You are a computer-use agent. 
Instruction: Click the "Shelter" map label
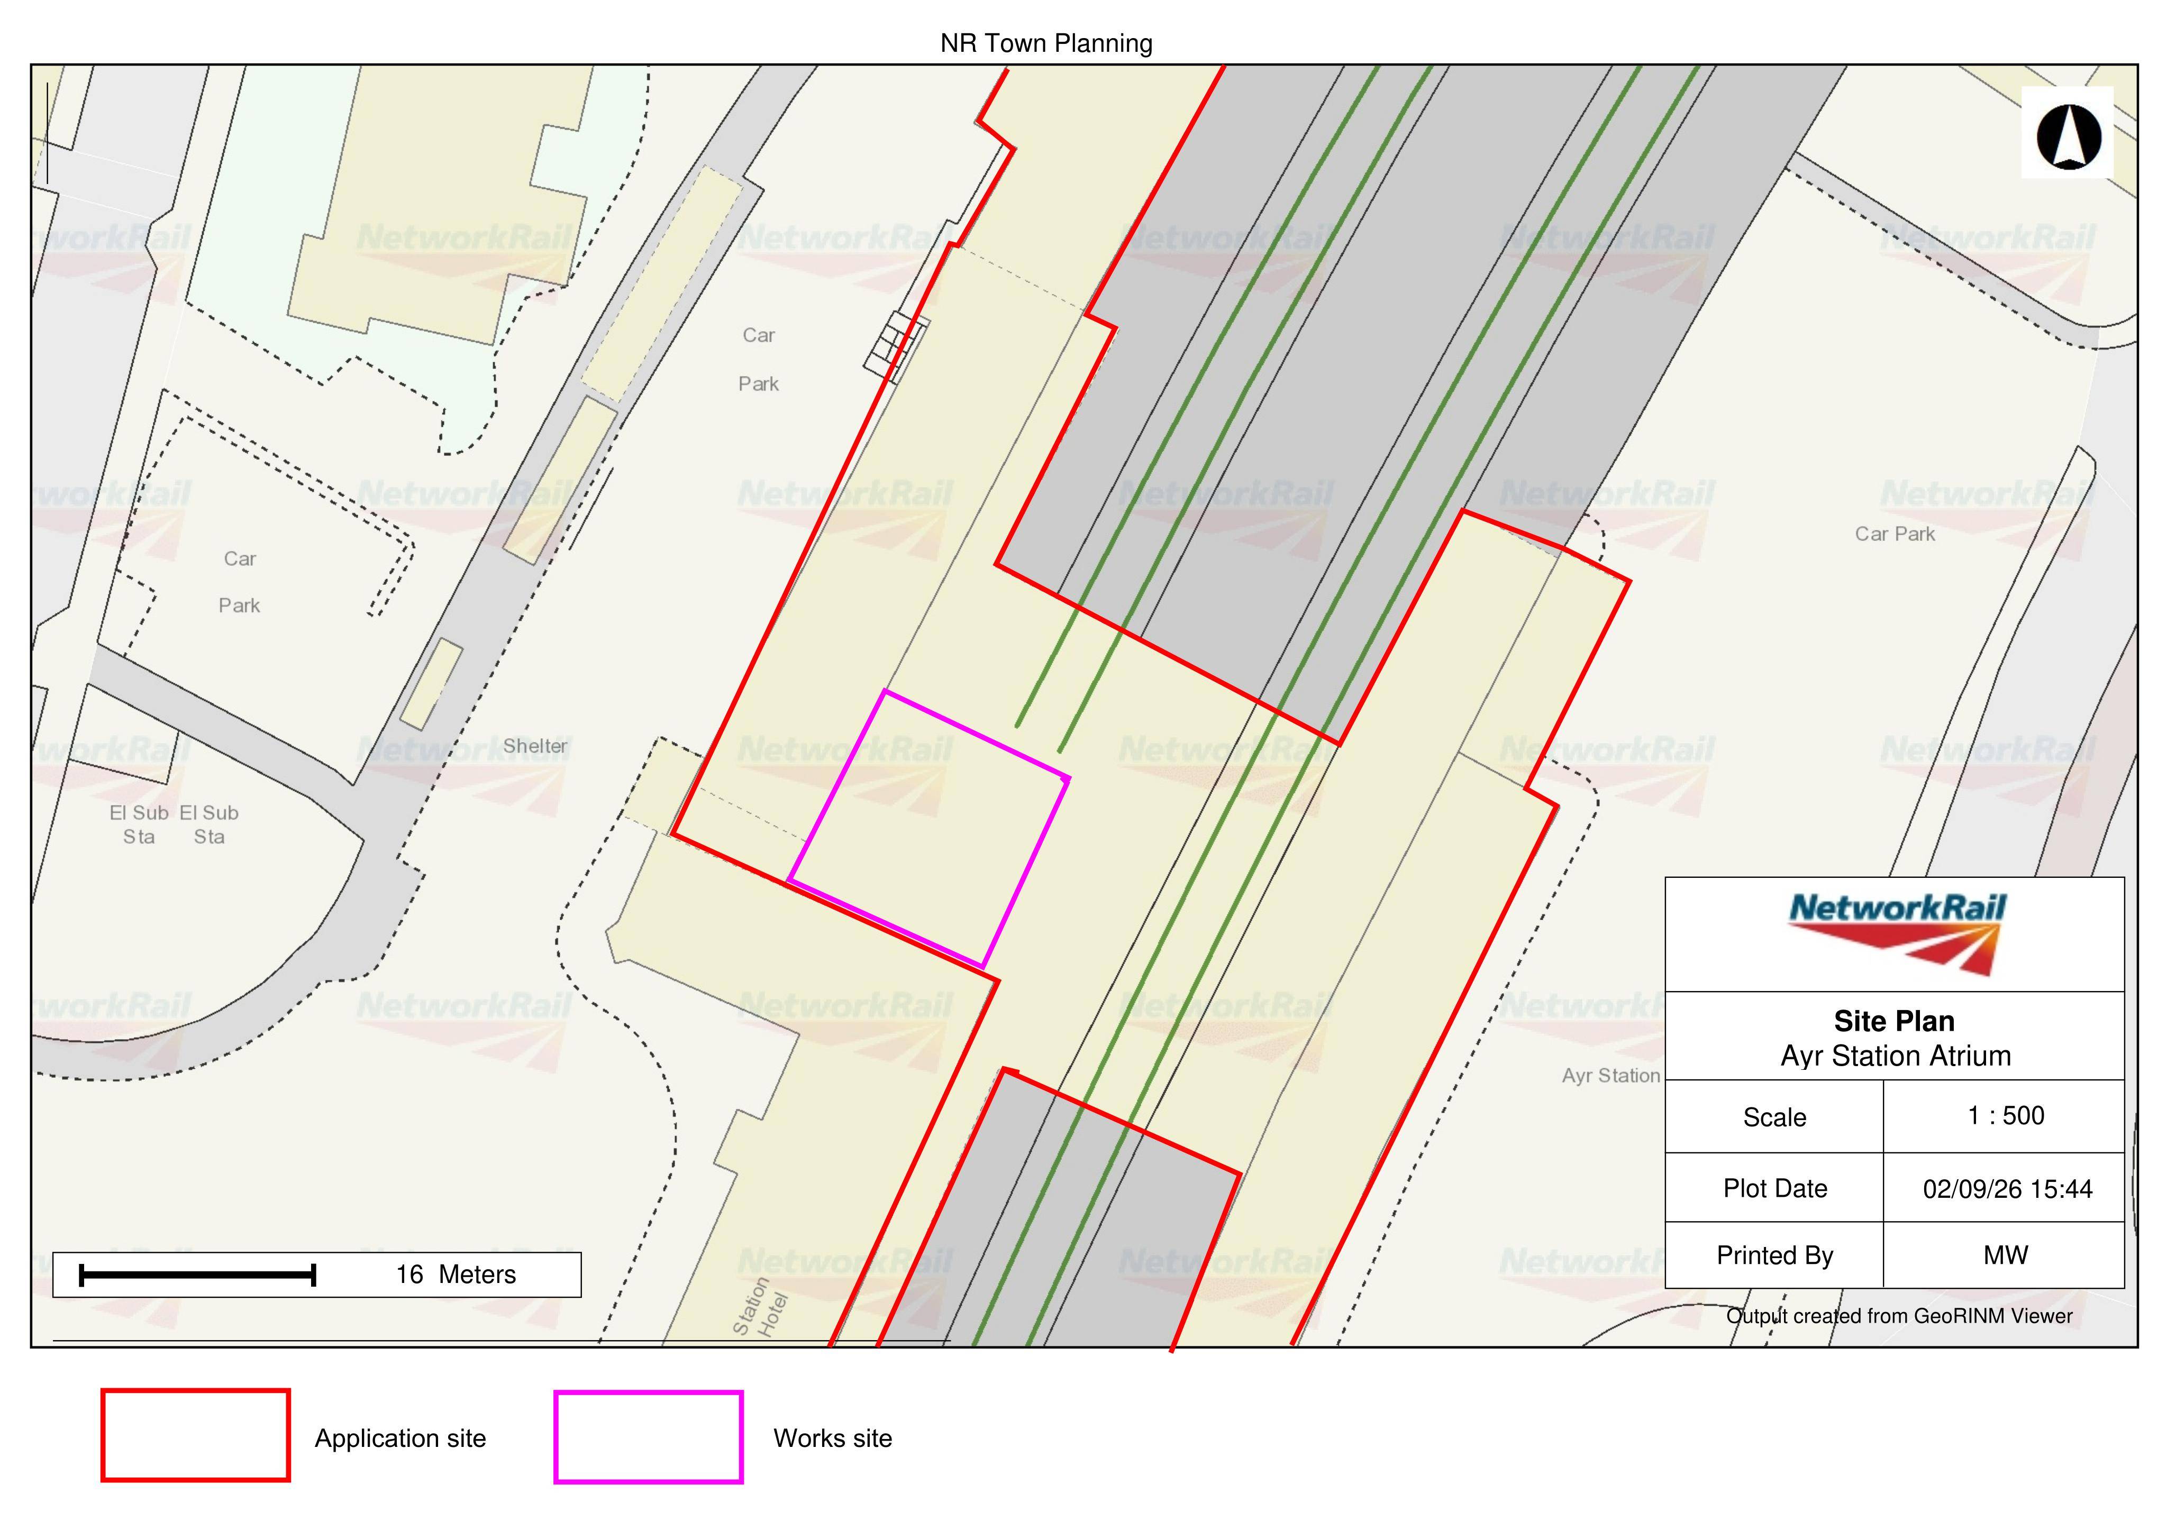click(x=535, y=746)
